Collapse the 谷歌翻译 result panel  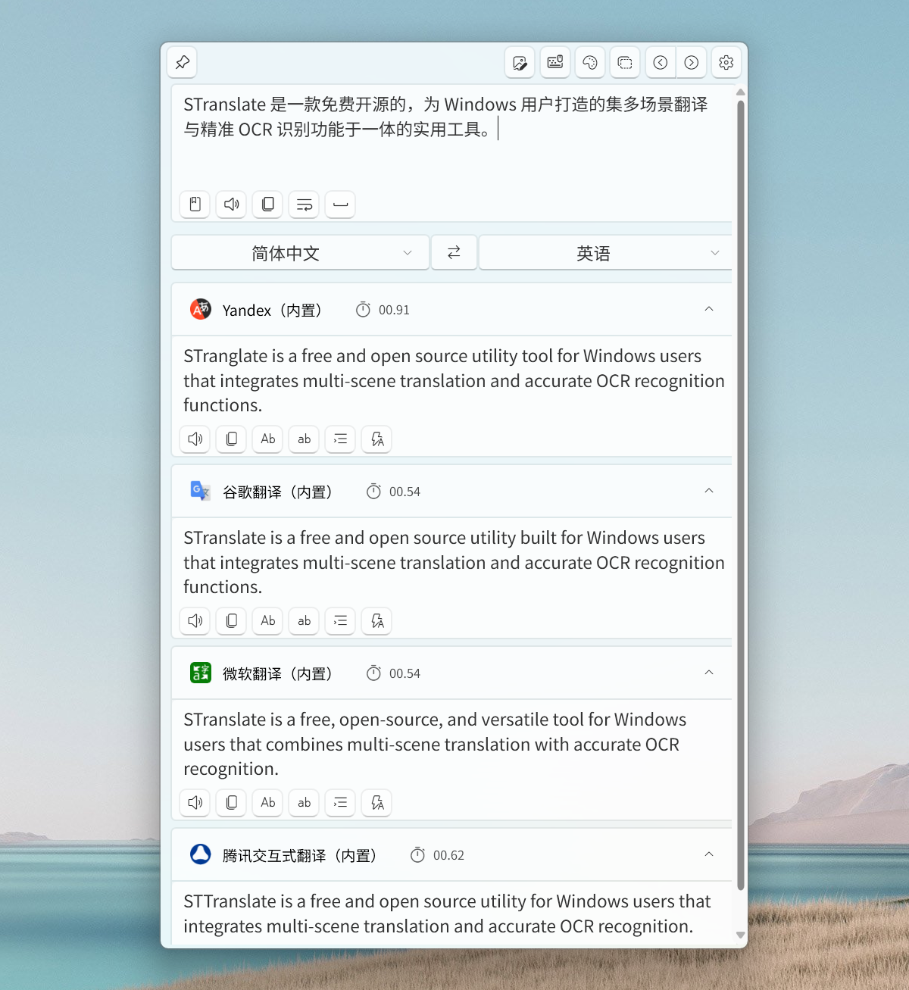(x=709, y=491)
